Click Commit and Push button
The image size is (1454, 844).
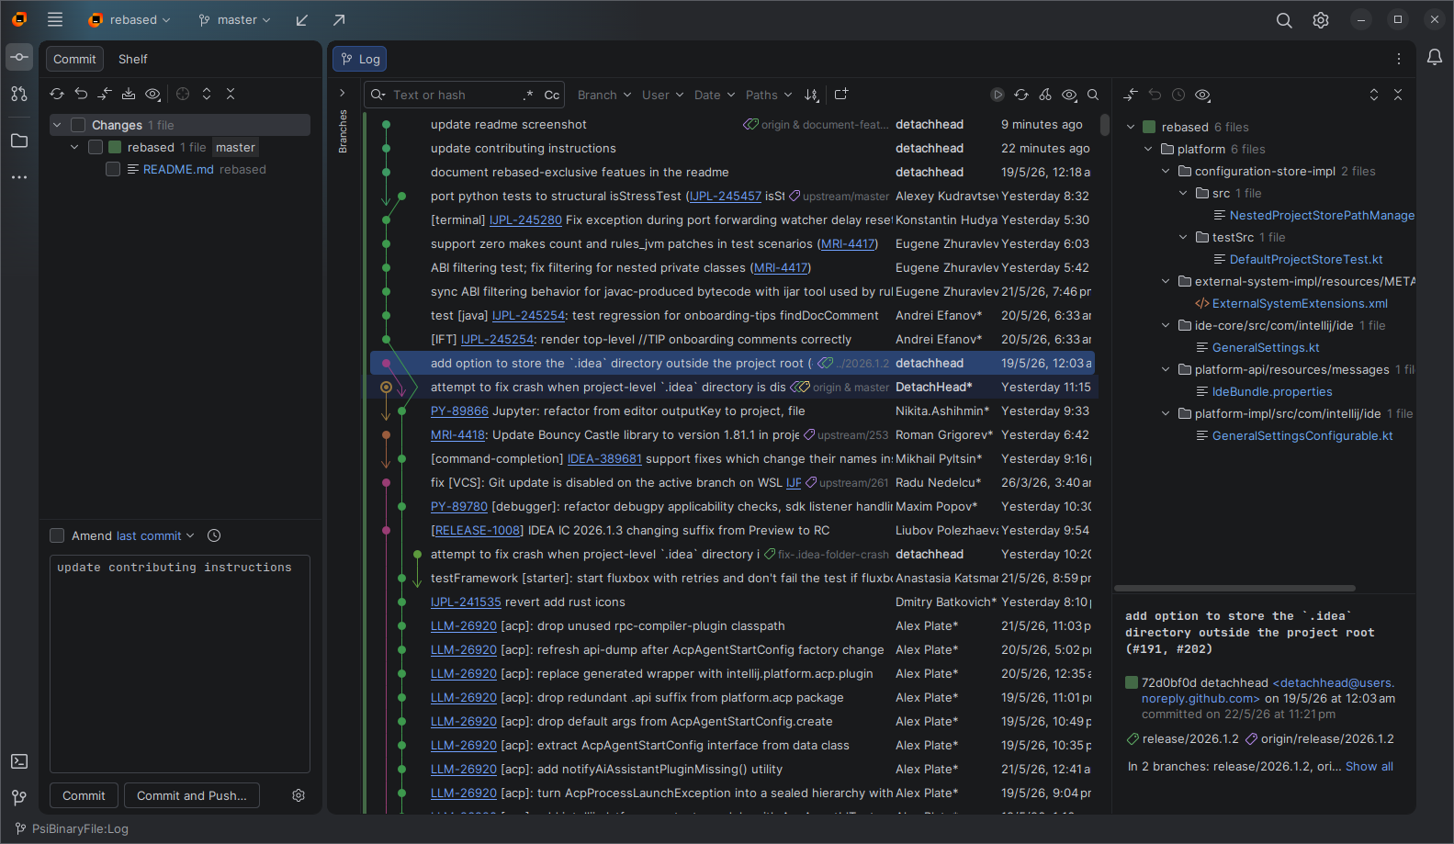(192, 795)
